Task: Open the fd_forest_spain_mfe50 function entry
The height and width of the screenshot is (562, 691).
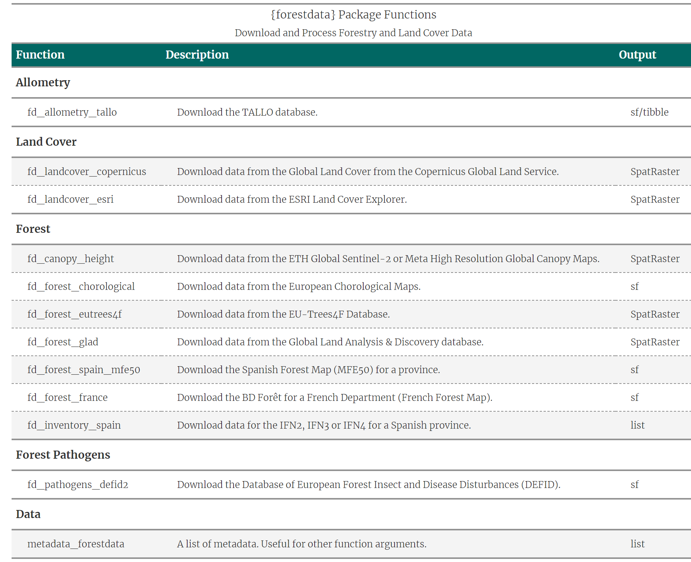Action: pyautogui.click(x=84, y=370)
